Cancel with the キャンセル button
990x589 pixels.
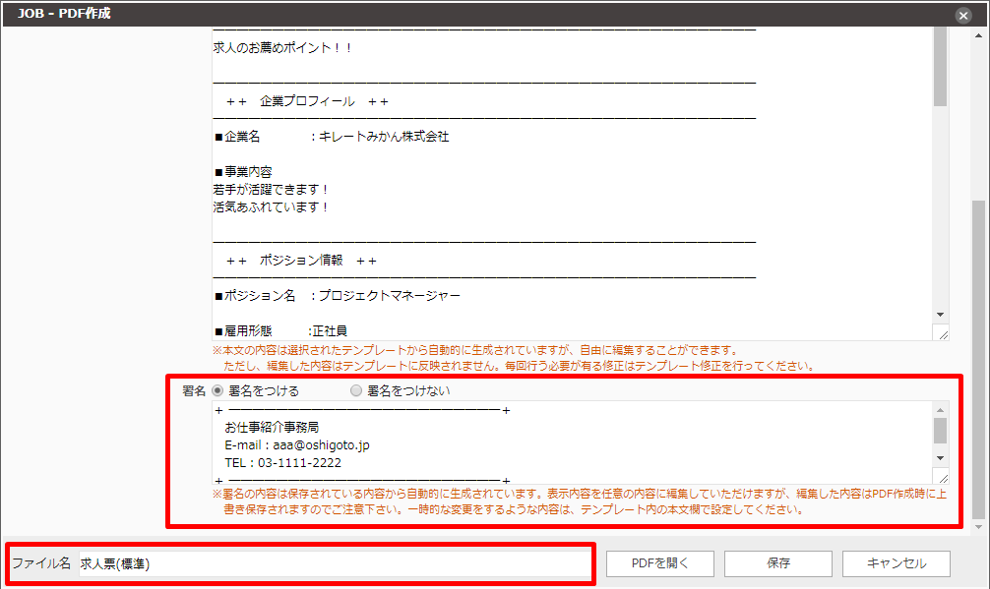coord(896,563)
